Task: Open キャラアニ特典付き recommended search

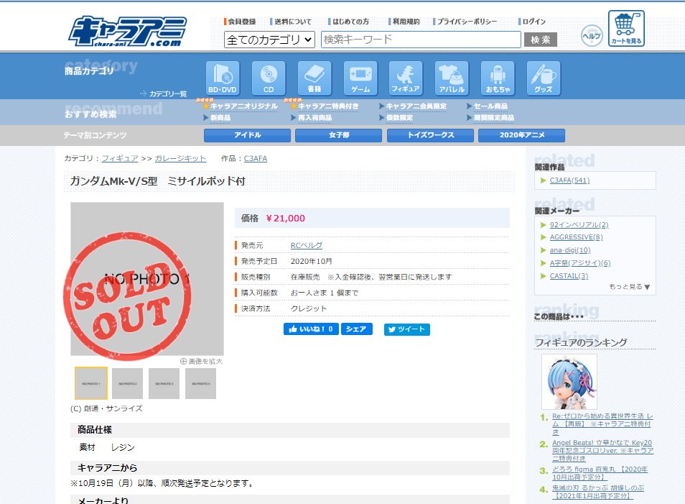Action: tap(328, 106)
